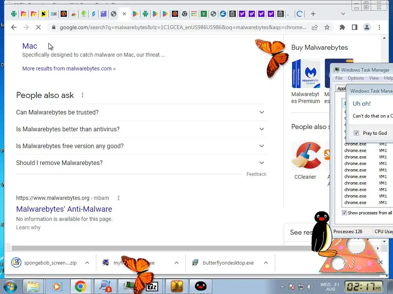Open the tab search dropdown chevron
The image size is (393, 294).
click(x=343, y=14)
